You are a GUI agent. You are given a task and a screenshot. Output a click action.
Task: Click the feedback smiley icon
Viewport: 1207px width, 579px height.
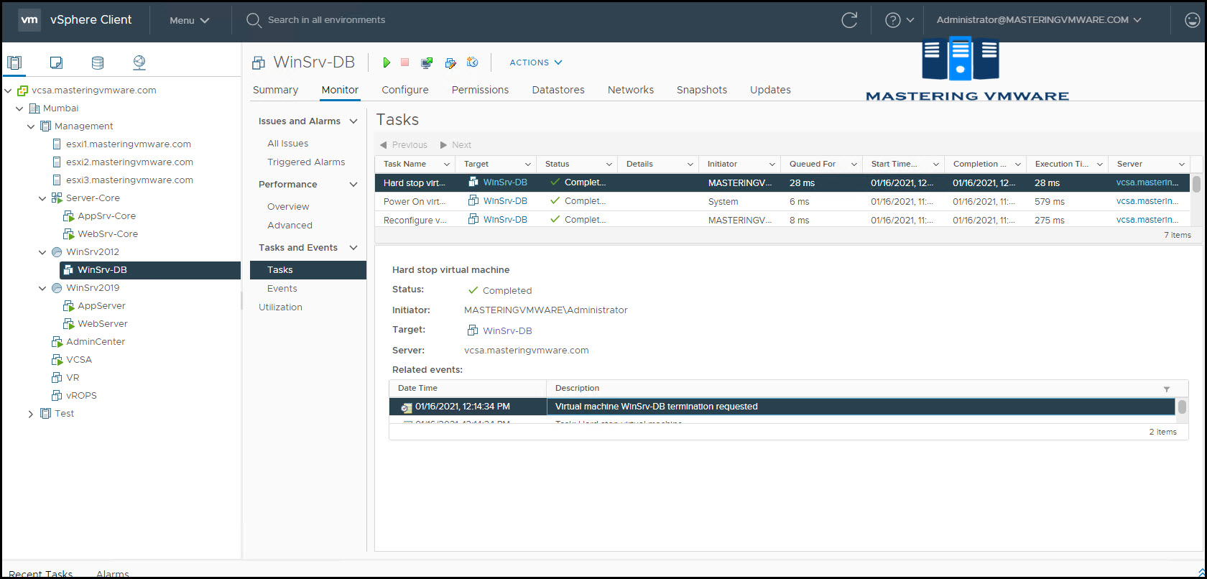tap(1192, 20)
